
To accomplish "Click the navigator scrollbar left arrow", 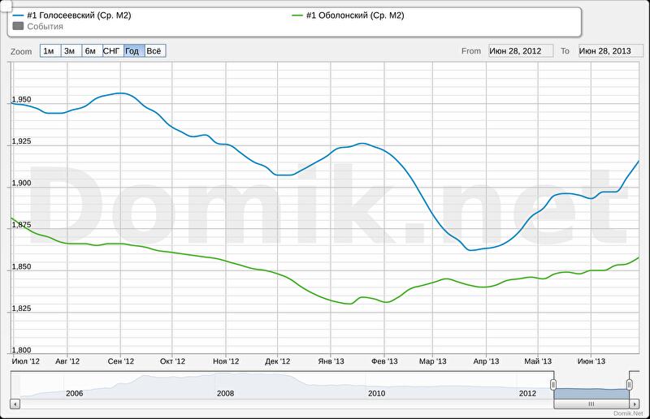I will [x=15, y=403].
